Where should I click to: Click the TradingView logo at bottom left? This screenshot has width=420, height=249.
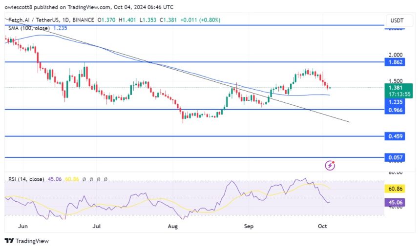coord(27,241)
